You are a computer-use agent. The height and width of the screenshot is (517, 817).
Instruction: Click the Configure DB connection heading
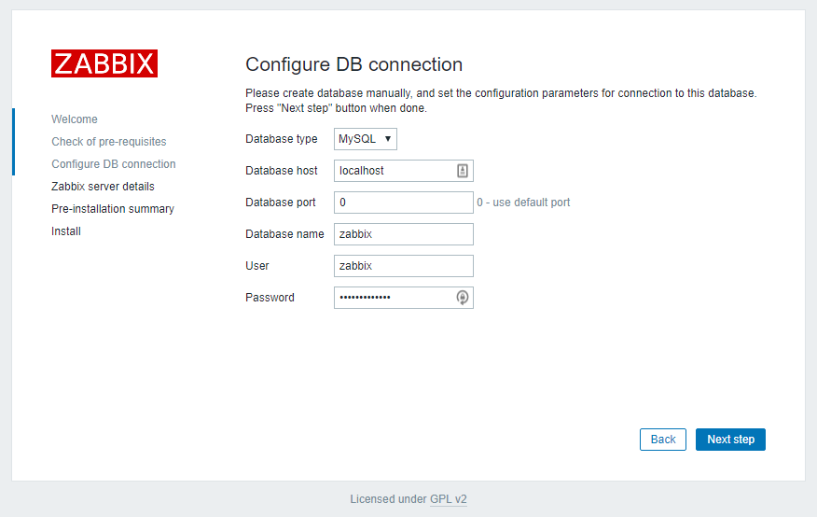point(353,64)
